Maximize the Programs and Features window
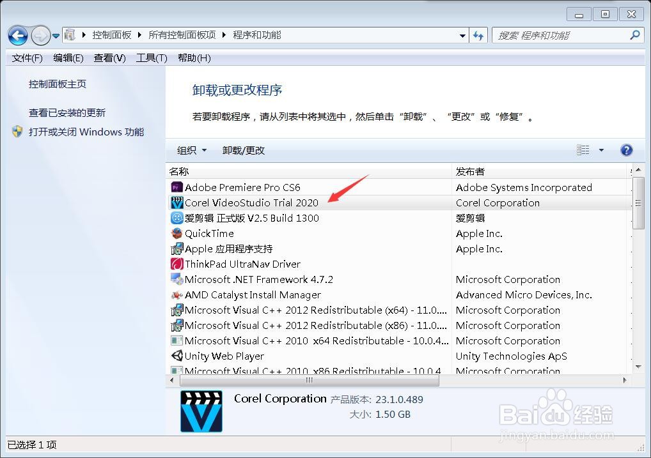Image resolution: width=651 pixels, height=458 pixels. pos(606,15)
